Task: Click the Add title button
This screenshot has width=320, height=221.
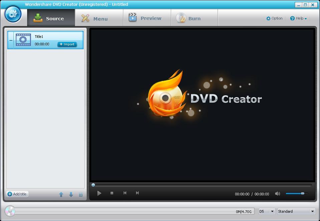Action: (x=17, y=194)
